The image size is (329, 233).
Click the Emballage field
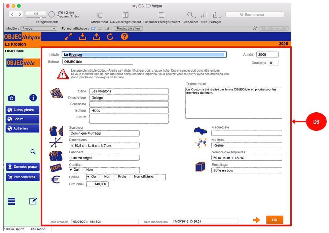(247, 170)
